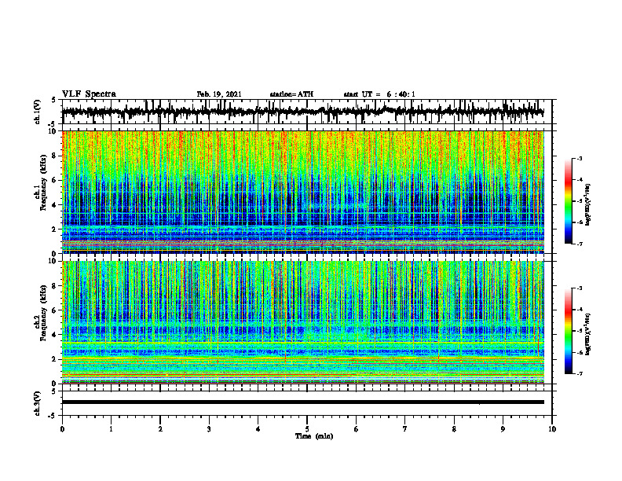Click time axis tick label "6"
622x481 pixels.
pyautogui.click(x=356, y=429)
